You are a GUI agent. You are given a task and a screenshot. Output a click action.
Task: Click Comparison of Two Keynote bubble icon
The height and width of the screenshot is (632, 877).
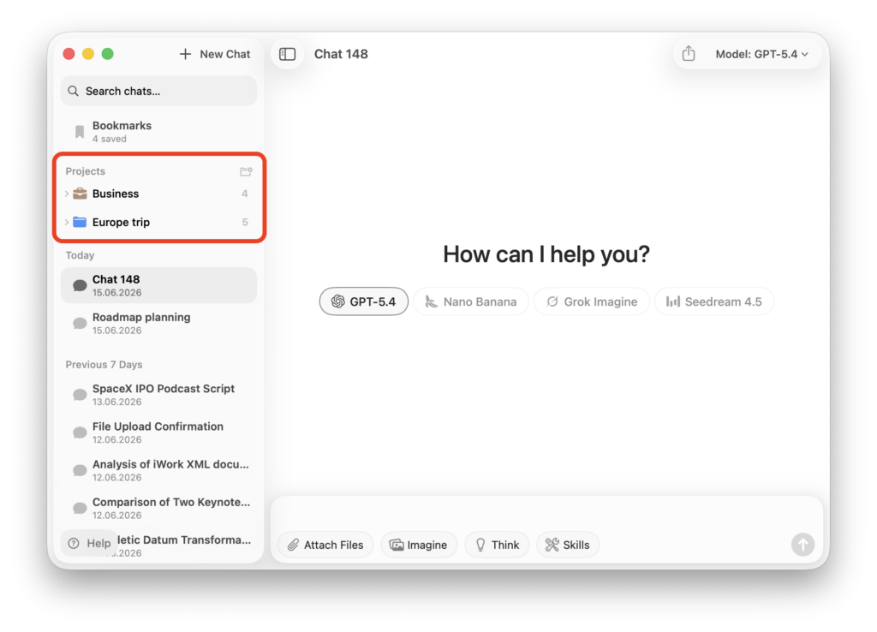click(80, 508)
